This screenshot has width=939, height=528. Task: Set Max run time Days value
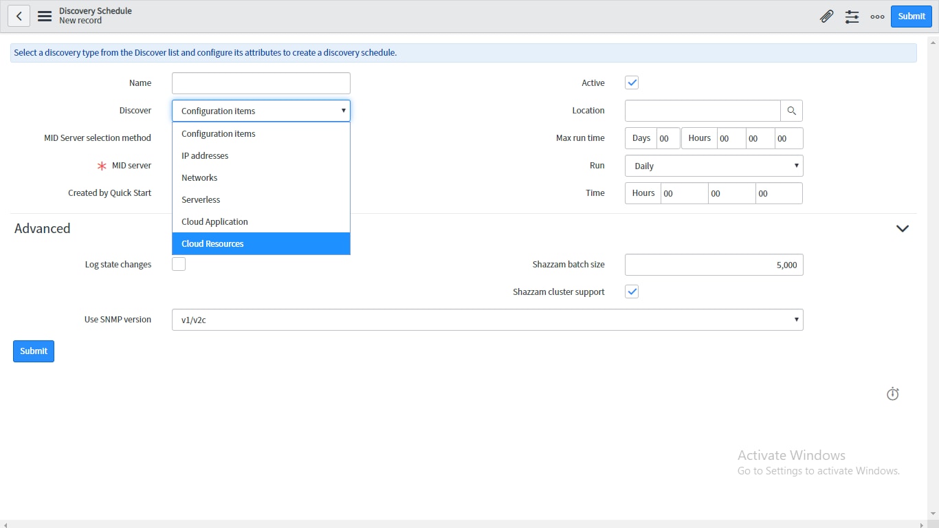(x=668, y=138)
